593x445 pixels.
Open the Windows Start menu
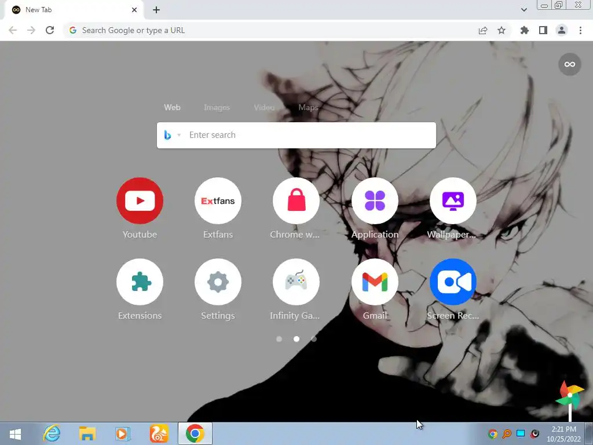[15, 434]
